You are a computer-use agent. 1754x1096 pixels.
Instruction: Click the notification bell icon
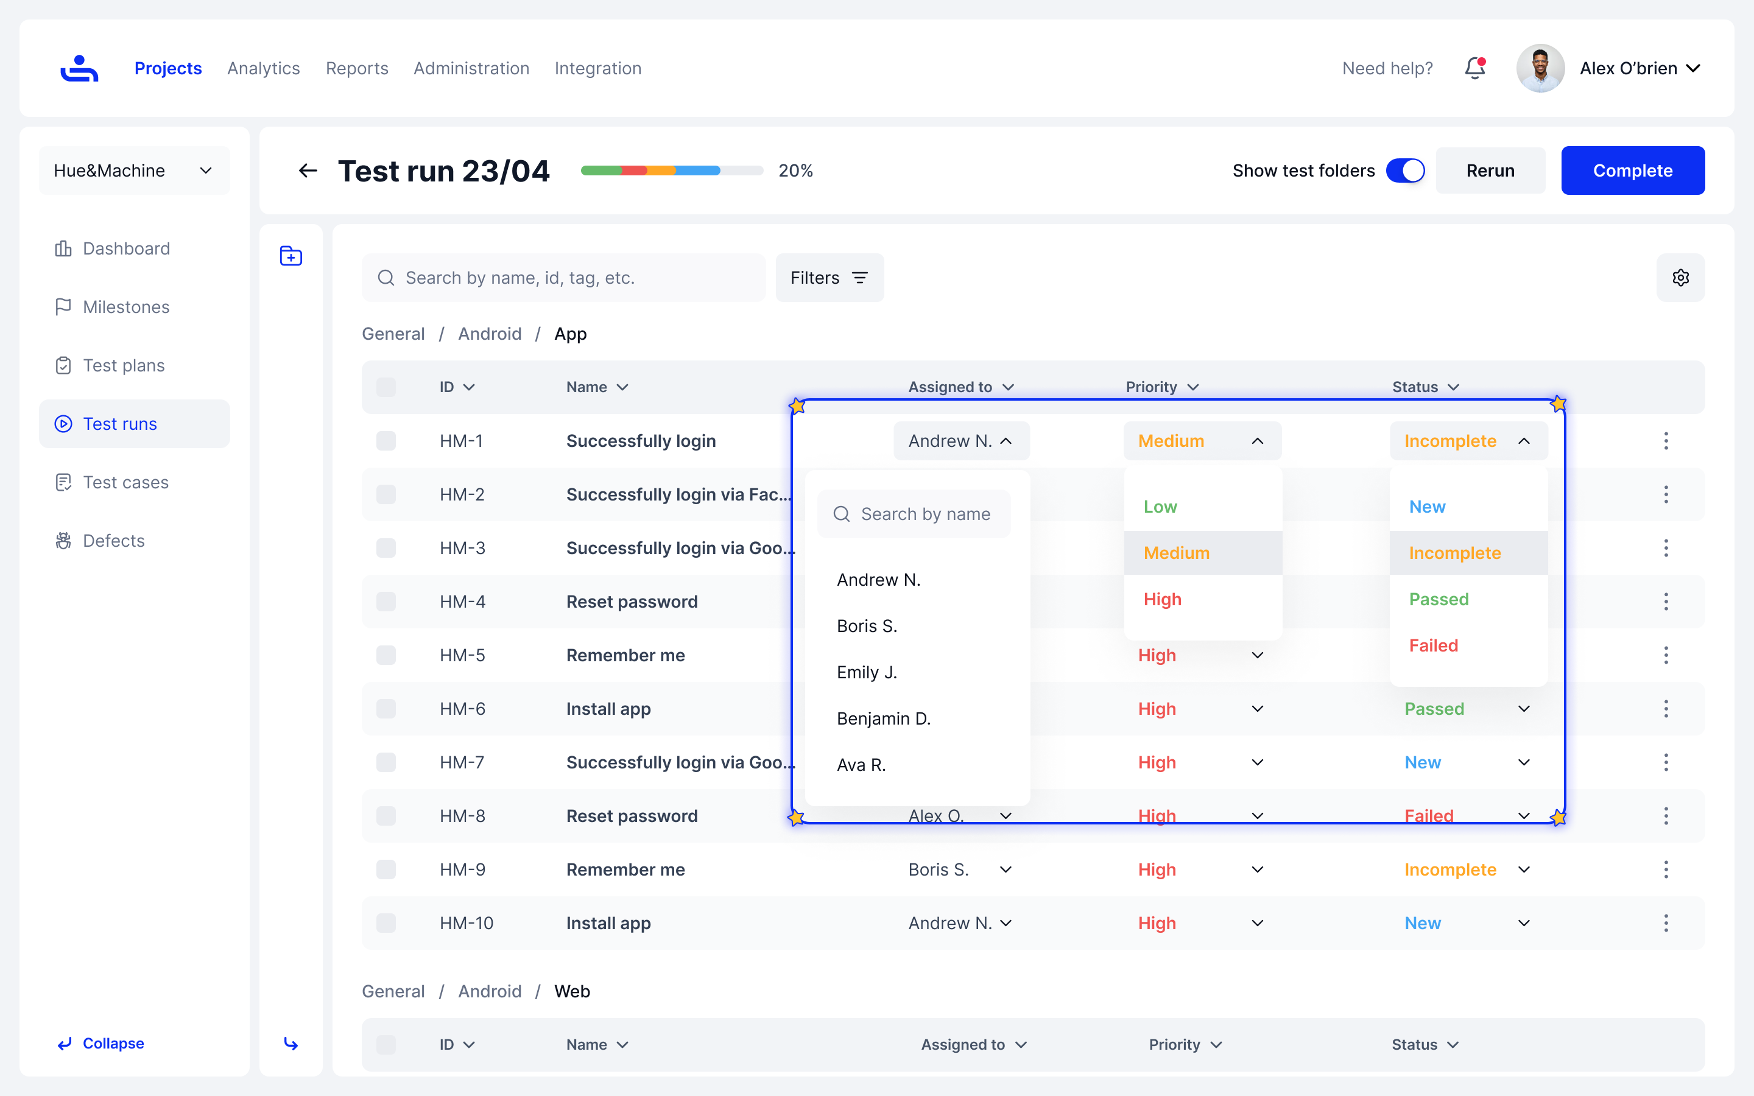click(x=1474, y=68)
